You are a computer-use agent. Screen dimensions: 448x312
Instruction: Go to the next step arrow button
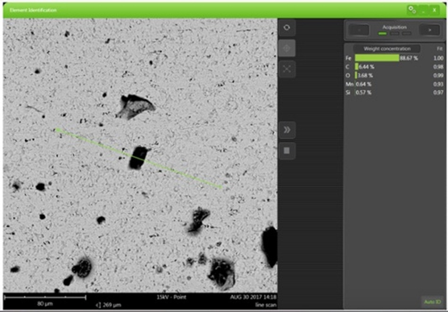[430, 30]
